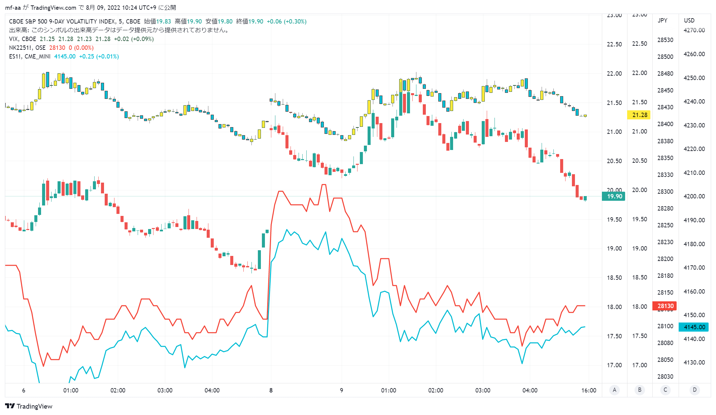
Task: Click the date 6 time axis marker
Action: click(24, 390)
